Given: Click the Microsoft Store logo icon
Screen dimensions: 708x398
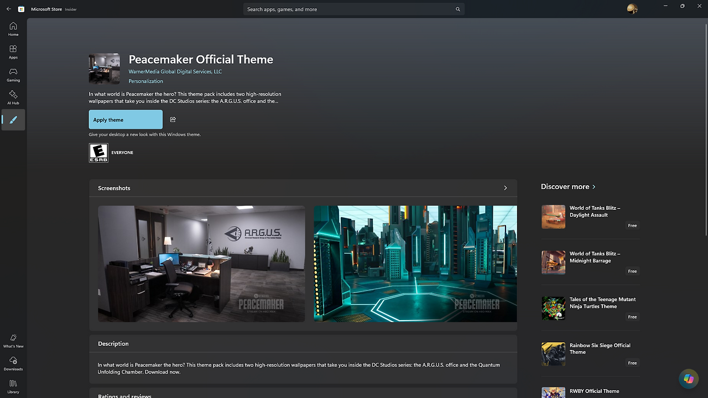Looking at the screenshot, I should coord(21,9).
